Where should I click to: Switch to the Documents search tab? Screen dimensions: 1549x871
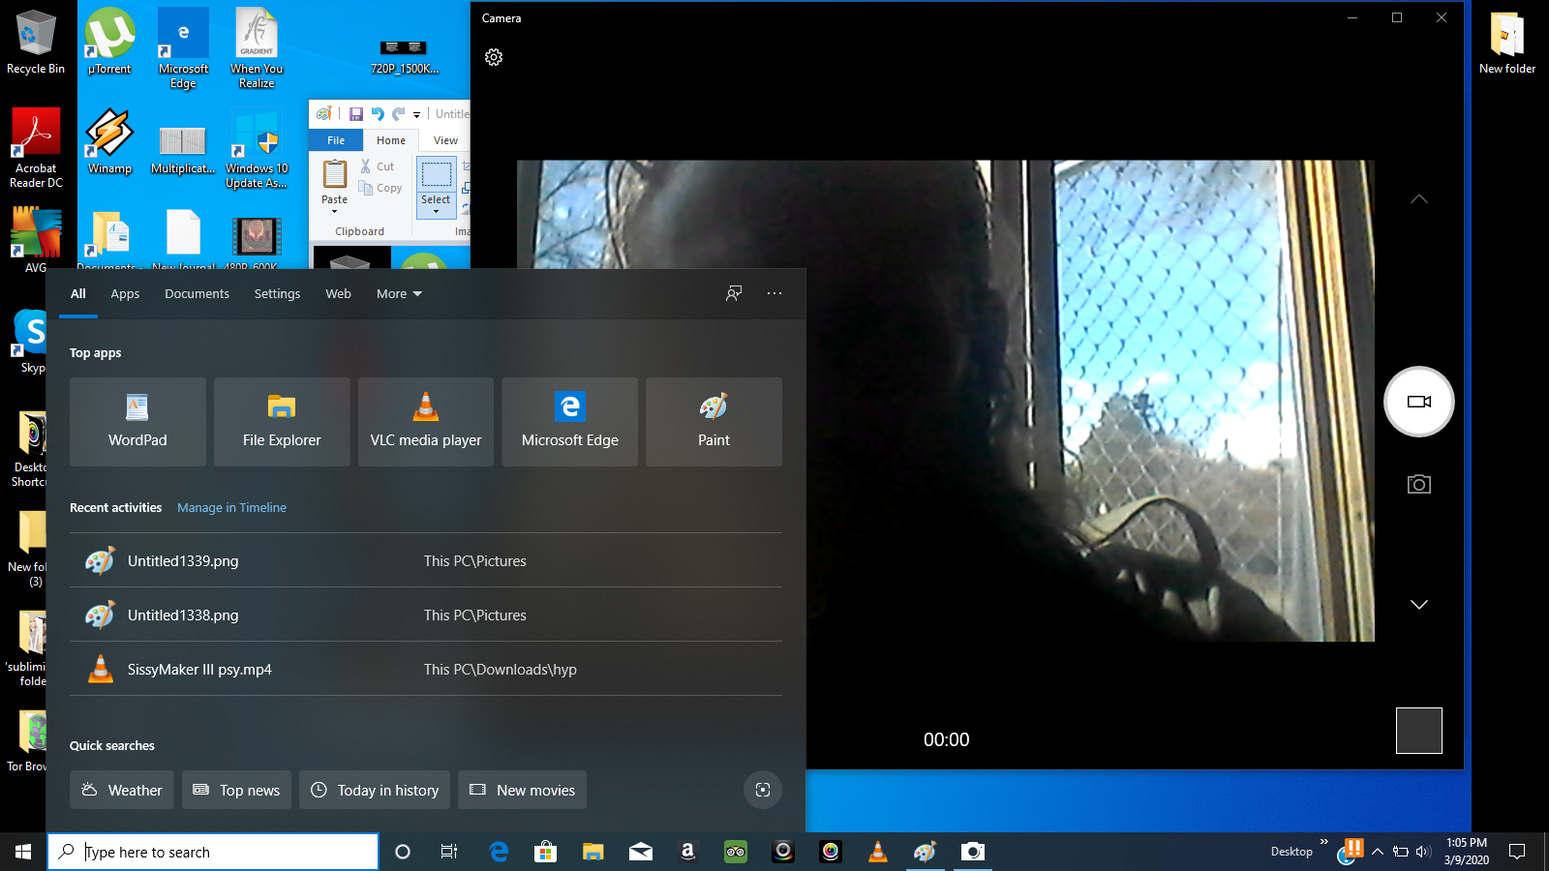pyautogui.click(x=197, y=294)
